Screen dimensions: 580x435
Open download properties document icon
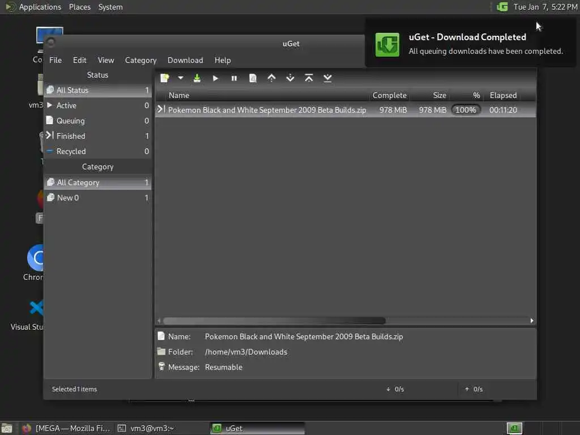[253, 78]
